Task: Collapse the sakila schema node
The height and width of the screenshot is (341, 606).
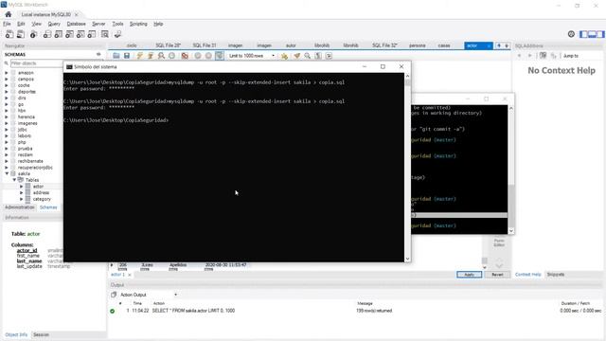Action: tap(7, 173)
